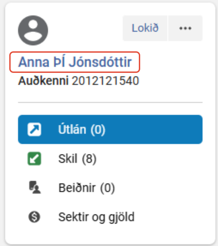Click the green Skil return icon

tap(34, 159)
